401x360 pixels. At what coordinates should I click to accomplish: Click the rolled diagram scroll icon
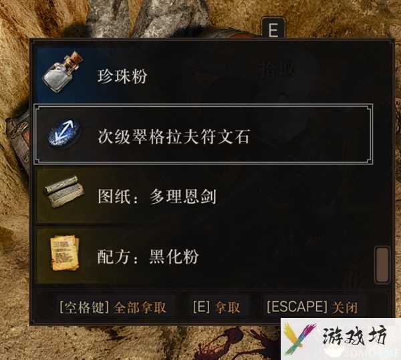[63, 192]
